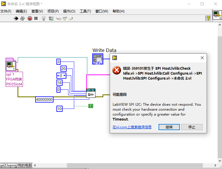Open the 工具(T) menu
This screenshot has height=169, width=222.
point(85,11)
